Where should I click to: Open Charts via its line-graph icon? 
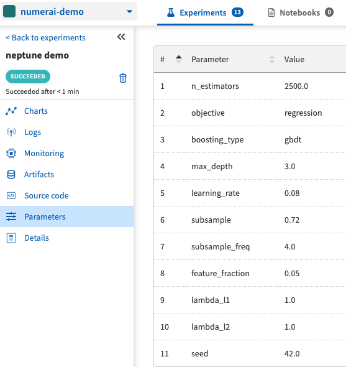pyautogui.click(x=11, y=111)
